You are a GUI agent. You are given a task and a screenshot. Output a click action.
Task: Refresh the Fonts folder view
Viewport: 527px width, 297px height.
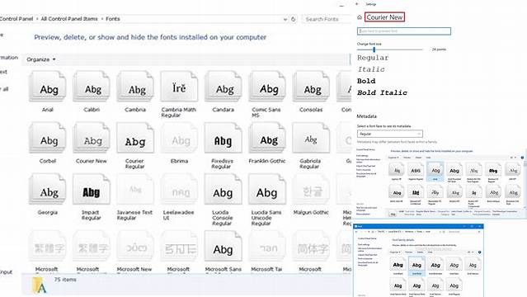(x=293, y=19)
